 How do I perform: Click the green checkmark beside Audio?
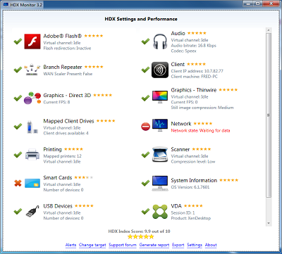[x=145, y=42]
